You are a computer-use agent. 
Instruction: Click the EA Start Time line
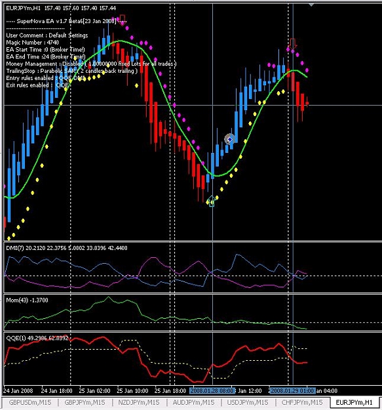[45, 49]
